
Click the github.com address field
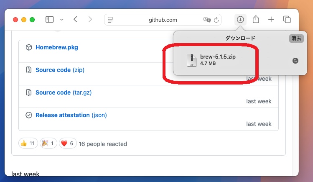click(163, 20)
